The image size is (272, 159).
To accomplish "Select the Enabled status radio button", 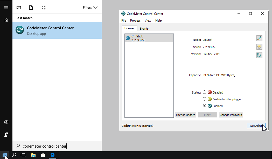I will click(x=204, y=106).
